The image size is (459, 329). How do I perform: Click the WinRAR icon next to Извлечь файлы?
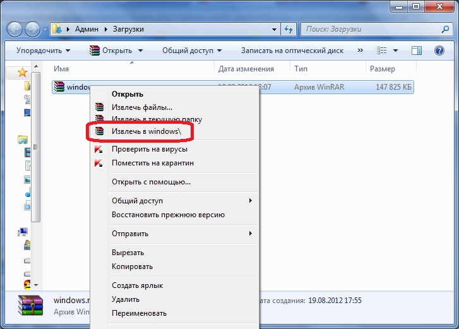click(x=100, y=107)
